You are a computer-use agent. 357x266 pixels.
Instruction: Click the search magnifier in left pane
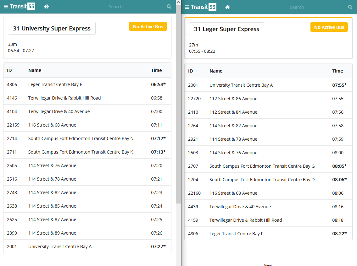tap(169, 7)
